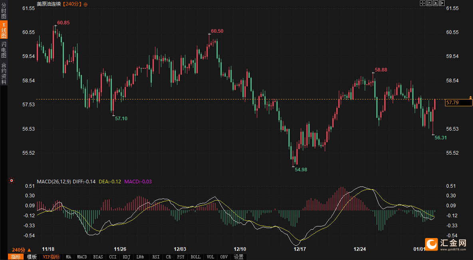Click the VIP指标 button
Screen dimensions: 473x260
point(52,257)
